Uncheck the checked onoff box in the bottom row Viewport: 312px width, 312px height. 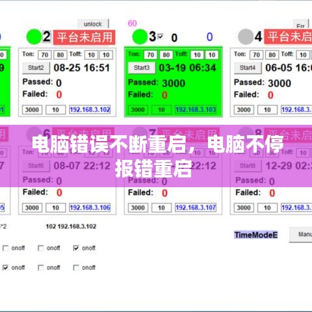5,268
